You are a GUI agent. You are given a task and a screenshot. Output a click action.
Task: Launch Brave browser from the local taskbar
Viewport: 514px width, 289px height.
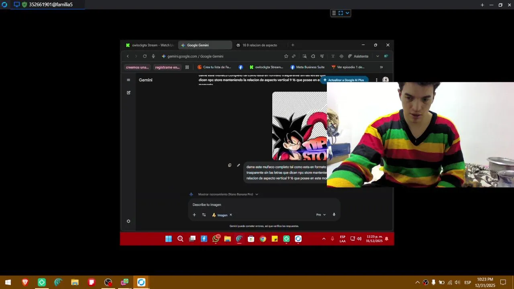point(25,282)
